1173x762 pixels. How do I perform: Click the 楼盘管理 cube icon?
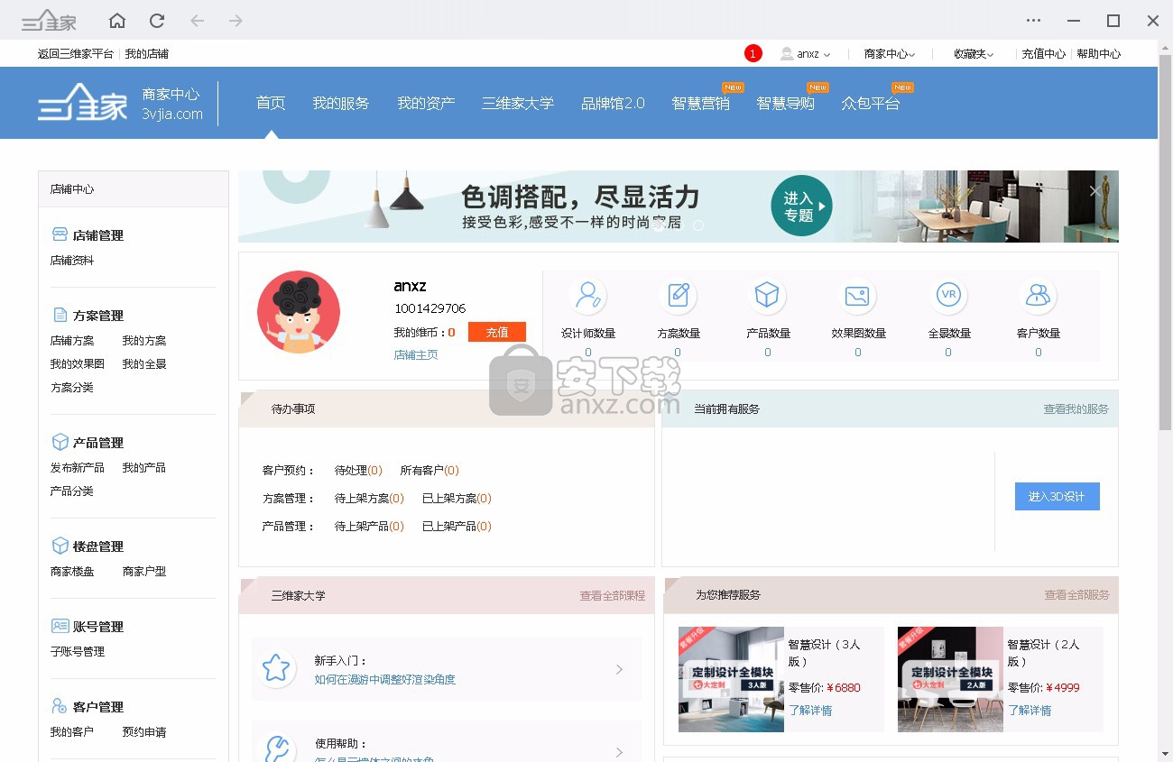pyautogui.click(x=60, y=546)
